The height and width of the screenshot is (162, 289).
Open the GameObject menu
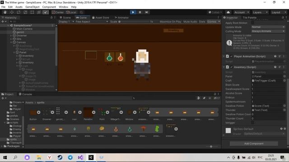32,7
